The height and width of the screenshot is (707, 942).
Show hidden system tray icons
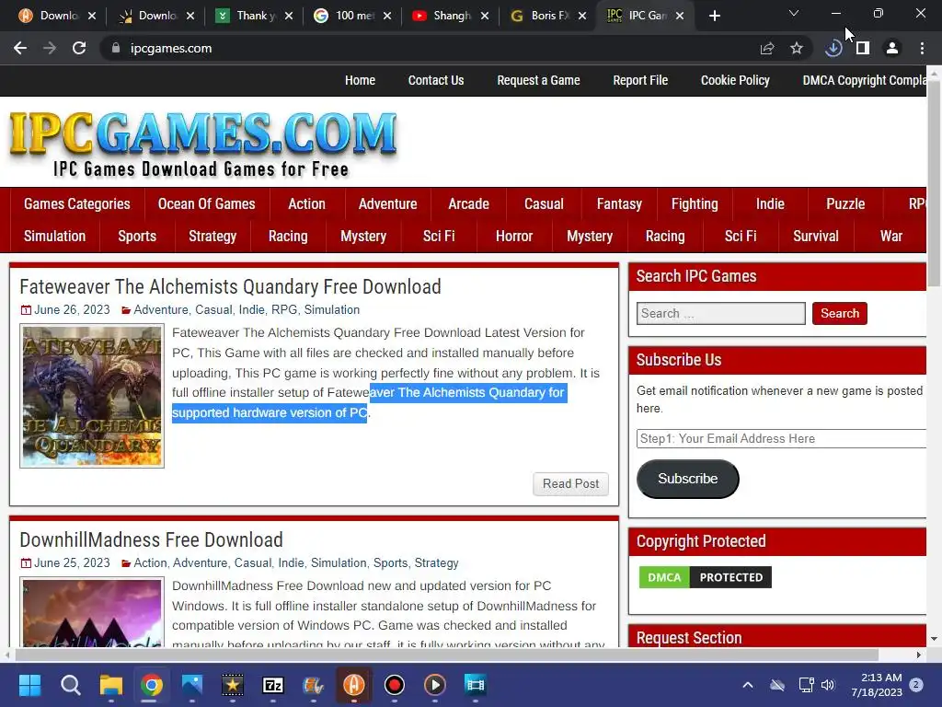click(x=747, y=685)
